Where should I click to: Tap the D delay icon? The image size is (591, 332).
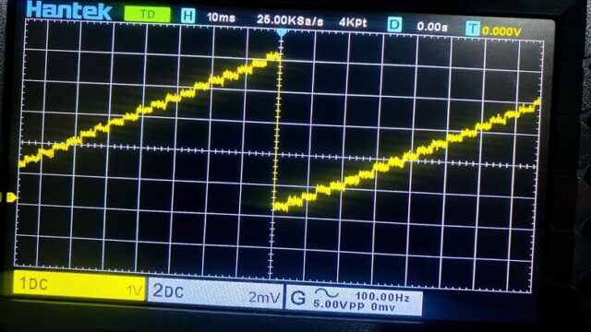(x=394, y=25)
